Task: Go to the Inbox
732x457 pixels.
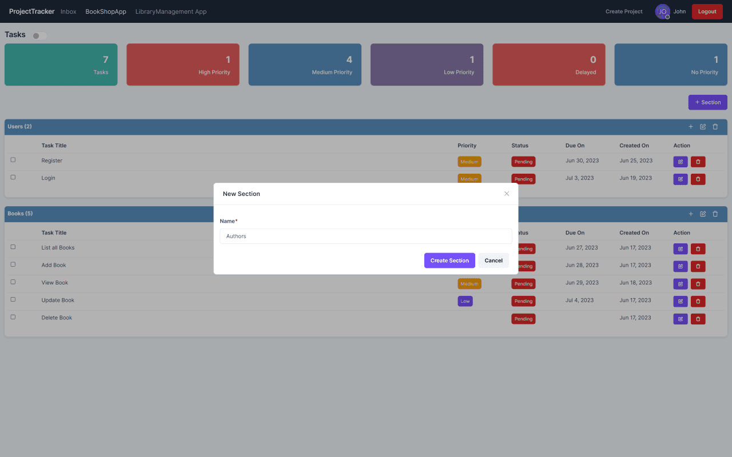Action: 68,11
